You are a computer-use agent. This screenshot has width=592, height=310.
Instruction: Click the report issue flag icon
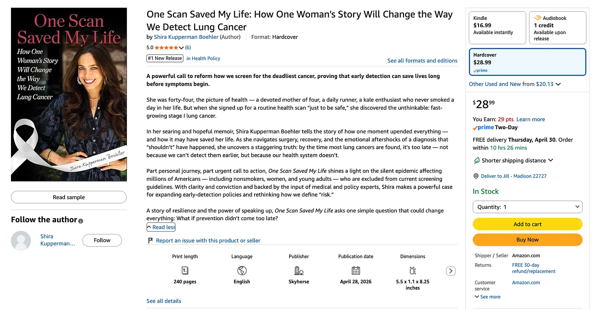(150, 241)
